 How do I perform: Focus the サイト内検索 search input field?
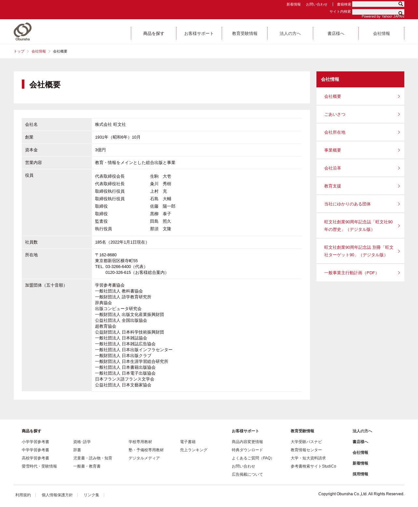coord(375,12)
